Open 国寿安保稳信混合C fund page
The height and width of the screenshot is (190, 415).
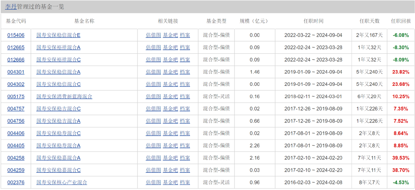pos(58,84)
